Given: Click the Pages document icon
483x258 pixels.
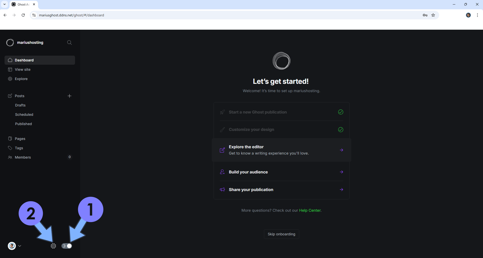Looking at the screenshot, I should coord(10,139).
